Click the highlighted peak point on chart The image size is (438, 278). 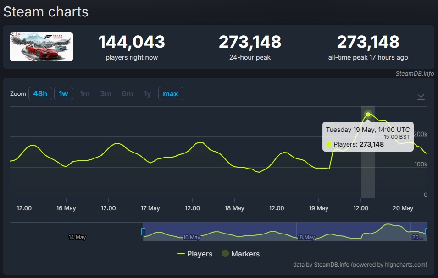(368, 114)
